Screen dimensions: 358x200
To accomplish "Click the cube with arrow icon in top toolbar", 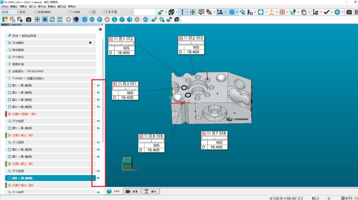I will (161, 12).
